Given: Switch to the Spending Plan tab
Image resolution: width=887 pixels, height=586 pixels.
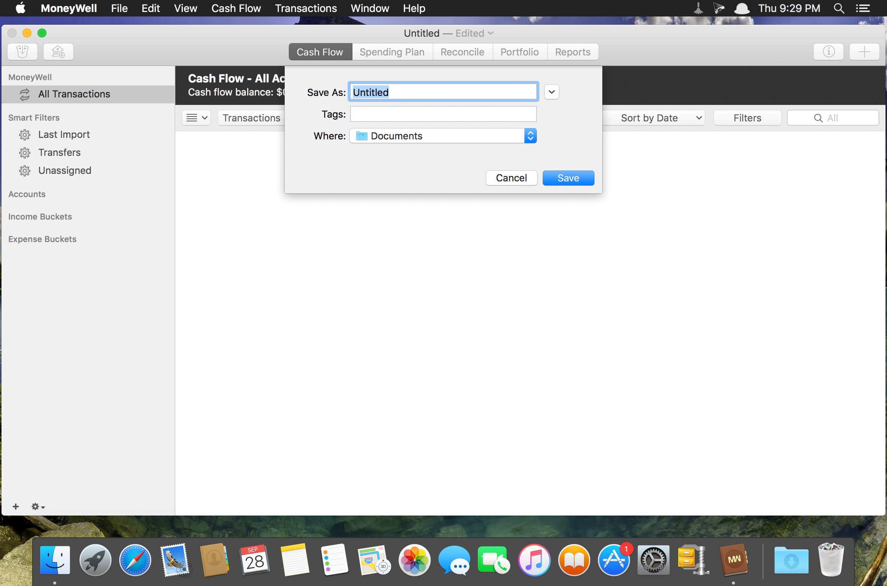Looking at the screenshot, I should [x=392, y=52].
